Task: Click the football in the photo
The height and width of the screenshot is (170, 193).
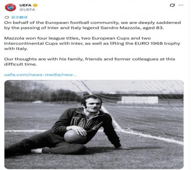Action: click(x=75, y=136)
